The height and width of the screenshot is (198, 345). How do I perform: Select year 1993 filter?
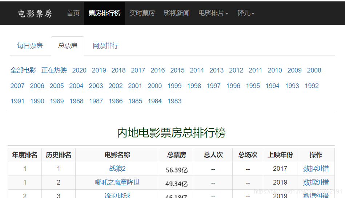[x=292, y=86]
